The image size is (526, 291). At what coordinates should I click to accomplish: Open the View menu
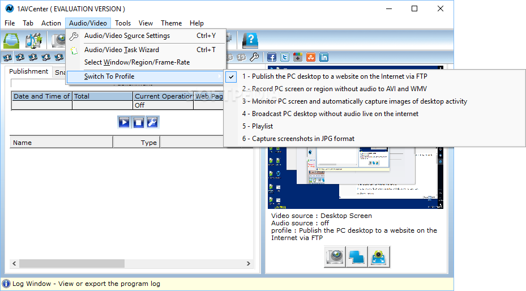146,23
